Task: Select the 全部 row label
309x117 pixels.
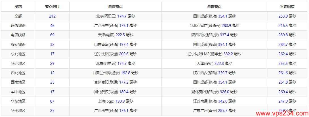Action: point(18,16)
